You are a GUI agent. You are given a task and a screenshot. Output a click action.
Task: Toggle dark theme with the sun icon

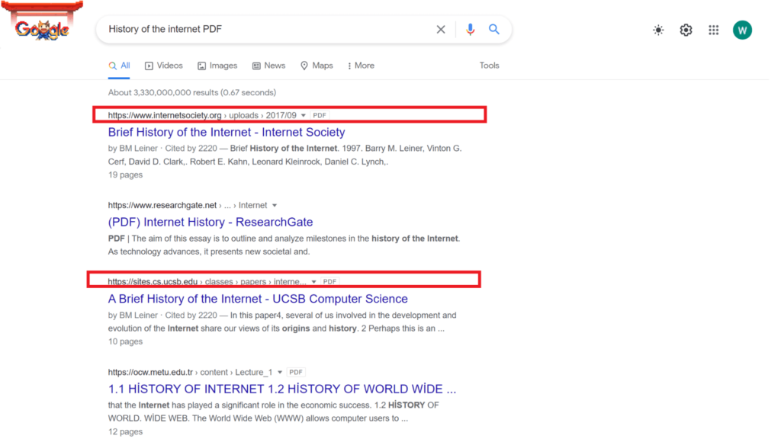[658, 30]
